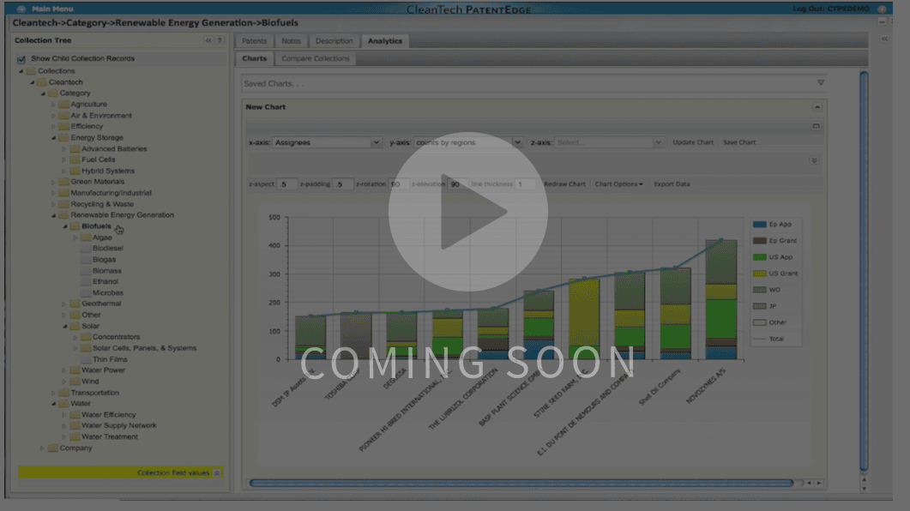Play the video with the large play button

pos(467,212)
